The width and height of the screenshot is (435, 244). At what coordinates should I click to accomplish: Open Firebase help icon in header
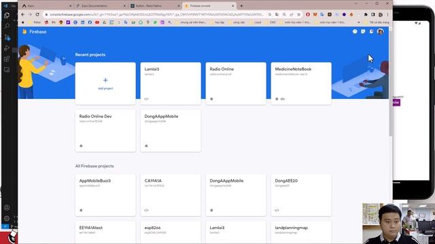(x=355, y=32)
